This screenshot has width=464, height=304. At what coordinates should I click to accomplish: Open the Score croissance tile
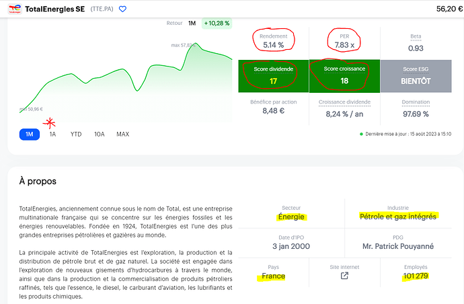click(x=344, y=75)
